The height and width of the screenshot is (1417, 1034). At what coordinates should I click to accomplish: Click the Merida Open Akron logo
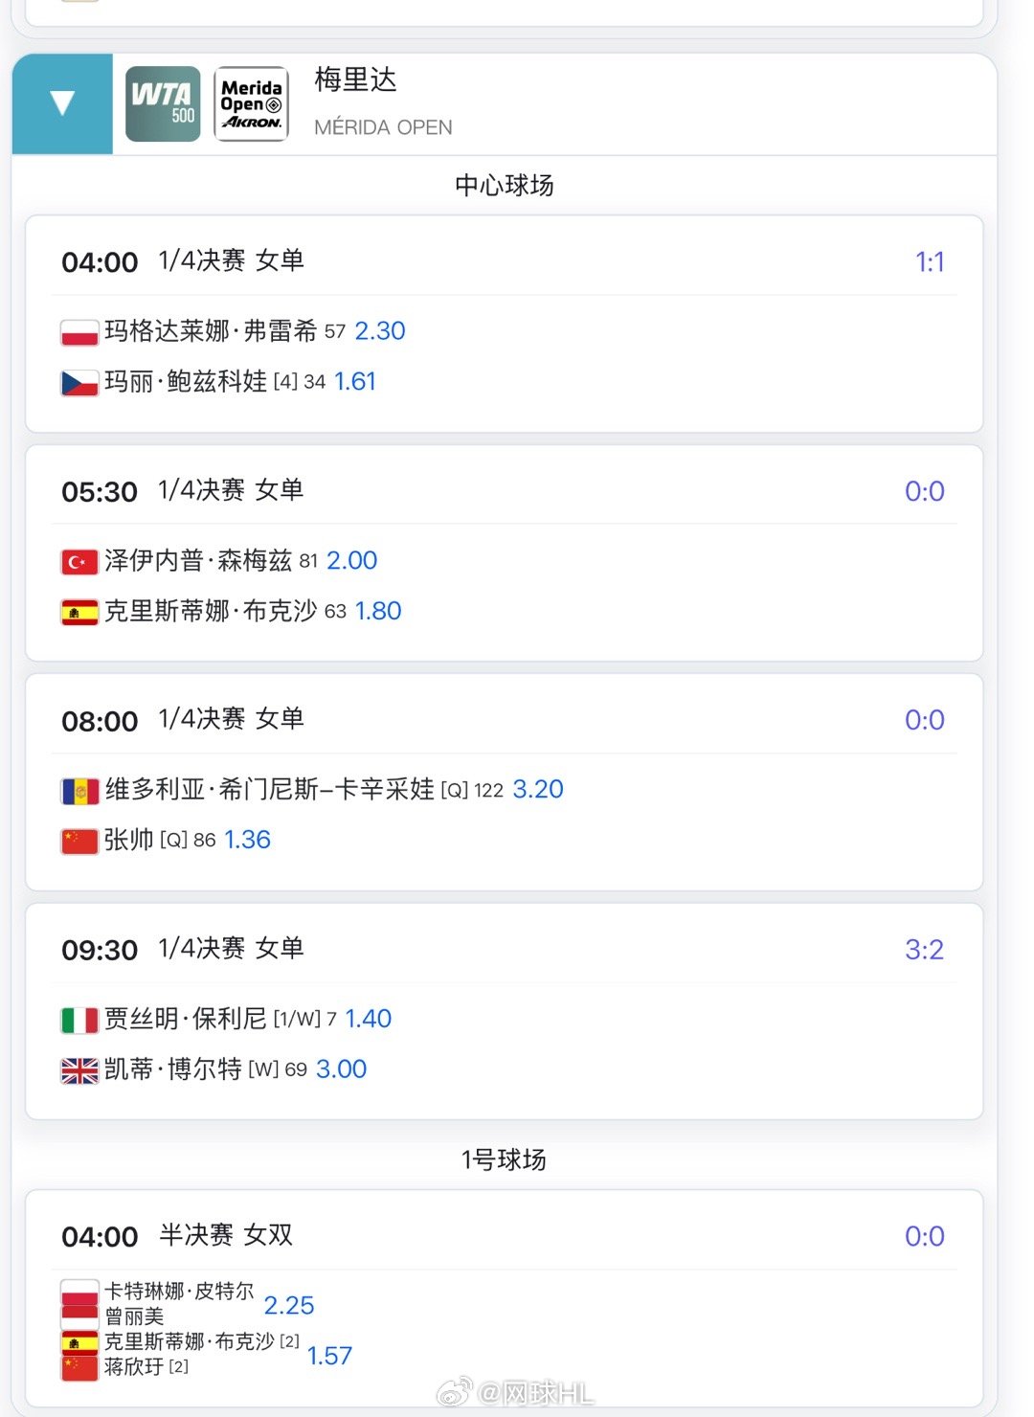click(x=251, y=104)
